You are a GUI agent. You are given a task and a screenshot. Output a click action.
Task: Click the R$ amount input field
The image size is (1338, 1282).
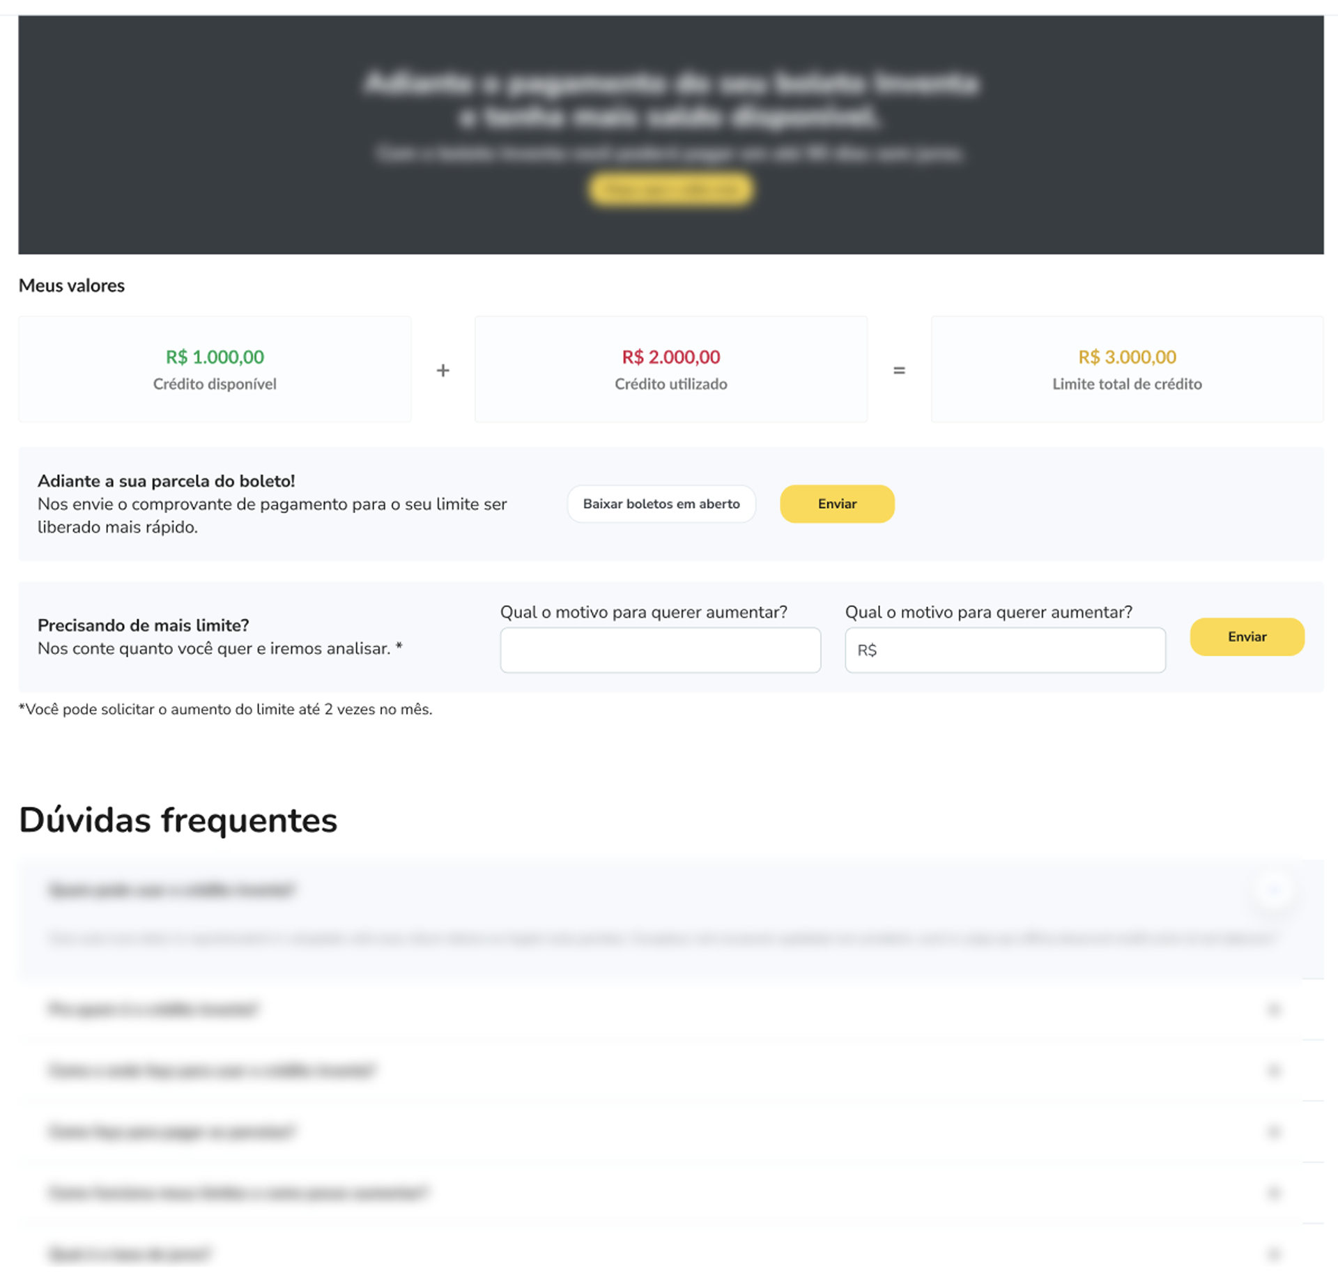1005,650
